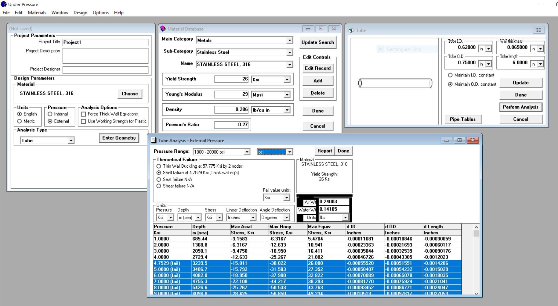Open the File menu
Screen dimensions: 558x306
[6, 12]
